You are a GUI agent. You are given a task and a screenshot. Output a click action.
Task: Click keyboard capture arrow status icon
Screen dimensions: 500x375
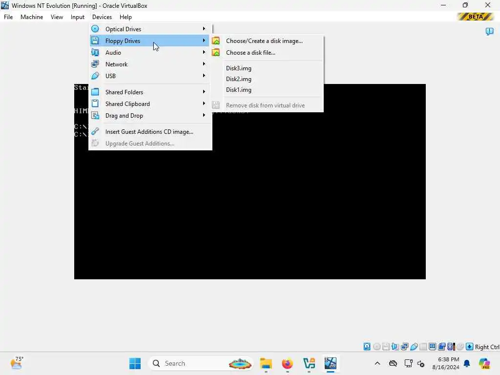click(x=469, y=347)
